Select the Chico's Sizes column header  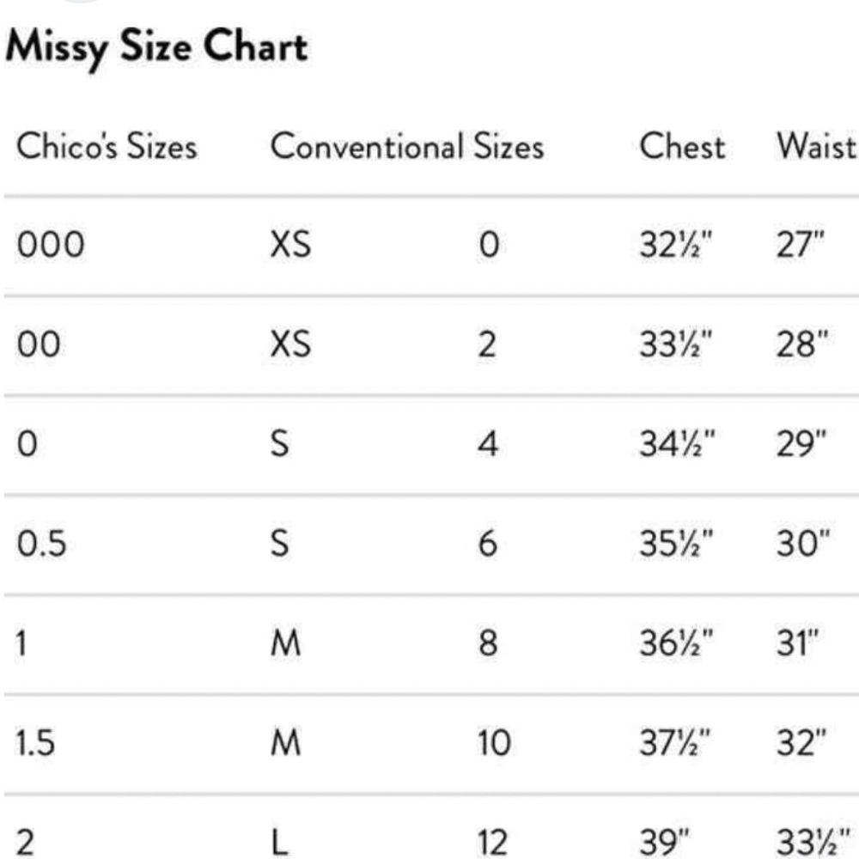[107, 146]
